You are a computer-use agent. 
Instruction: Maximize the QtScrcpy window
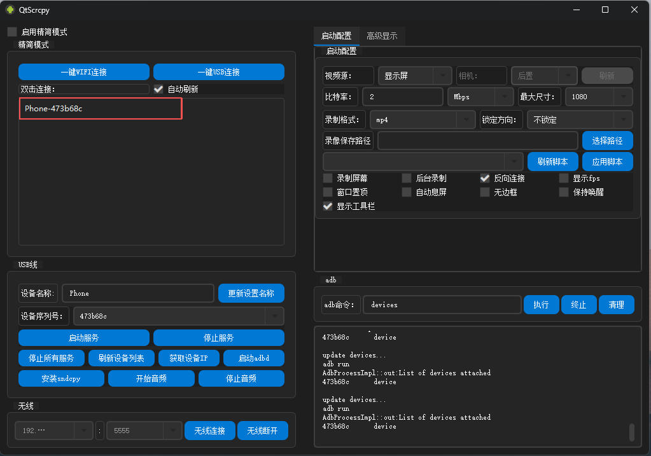point(605,10)
